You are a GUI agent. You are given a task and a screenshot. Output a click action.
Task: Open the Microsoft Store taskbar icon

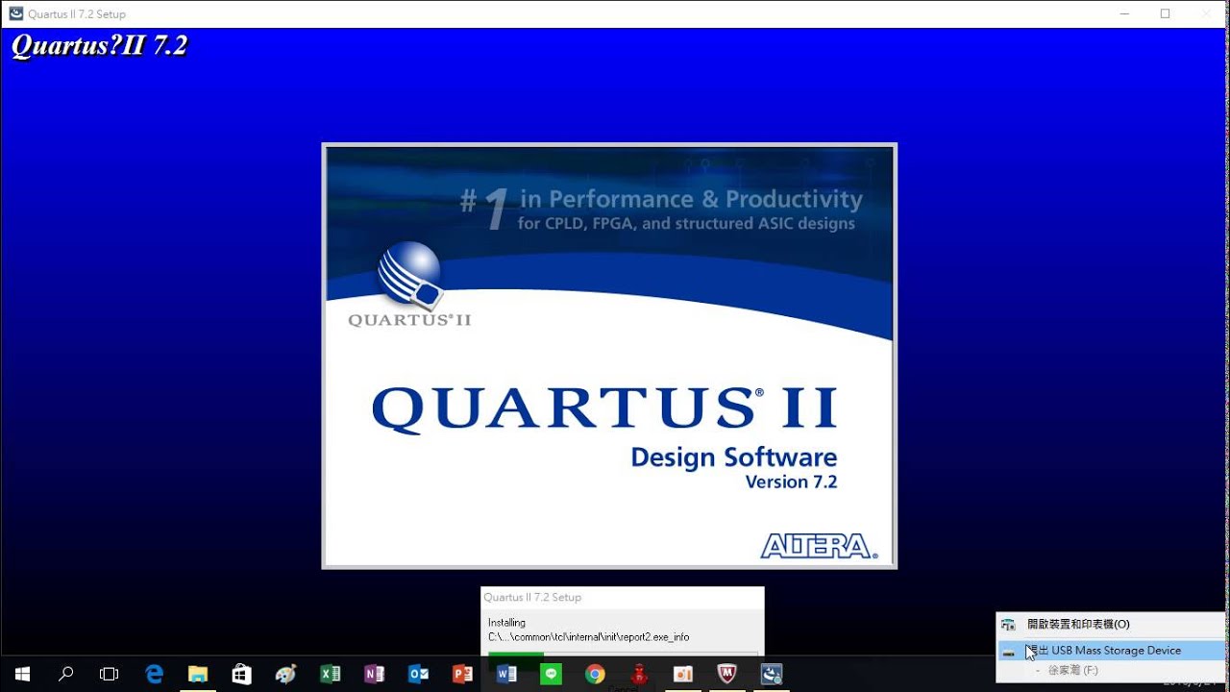[242, 675]
